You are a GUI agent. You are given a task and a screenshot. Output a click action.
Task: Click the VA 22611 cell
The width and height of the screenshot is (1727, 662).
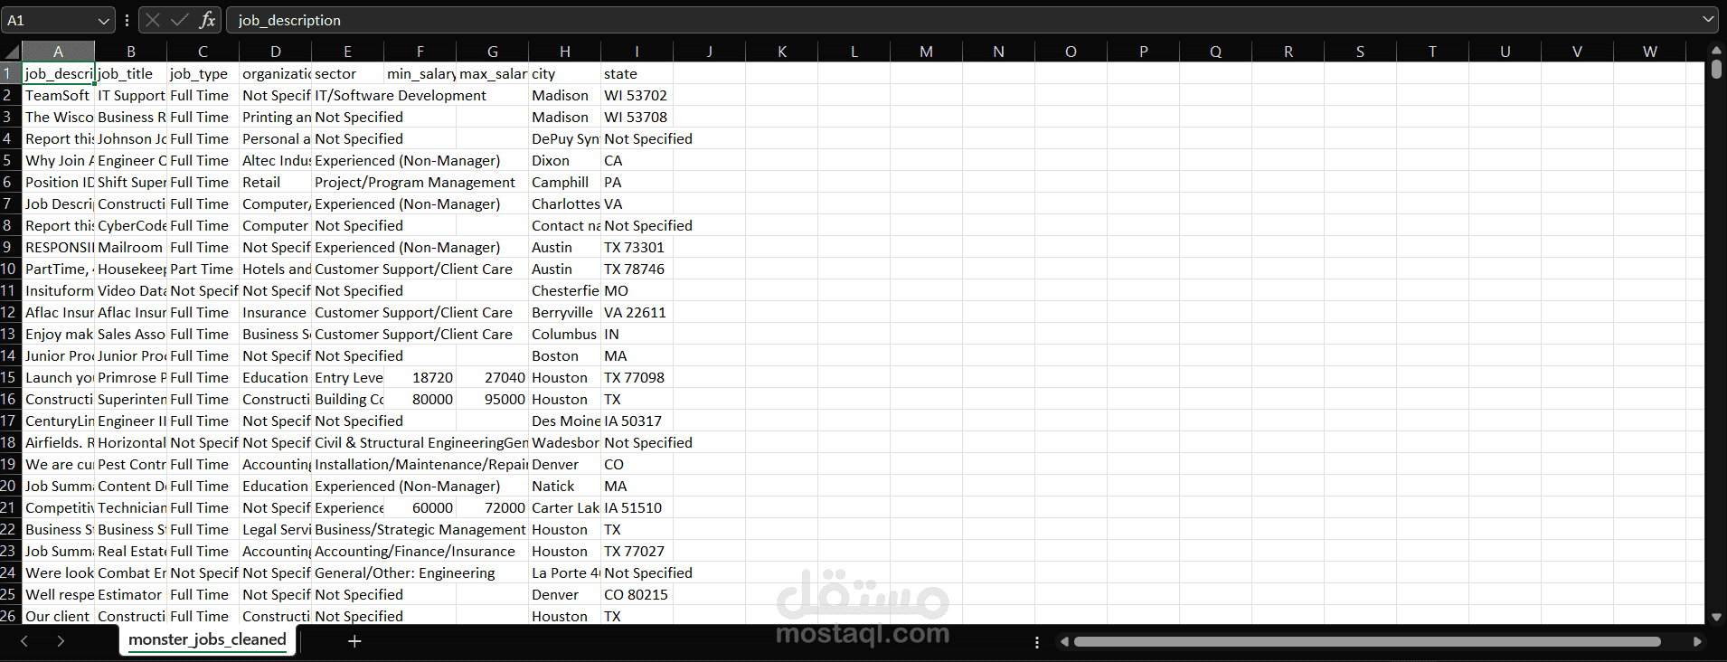(x=637, y=312)
